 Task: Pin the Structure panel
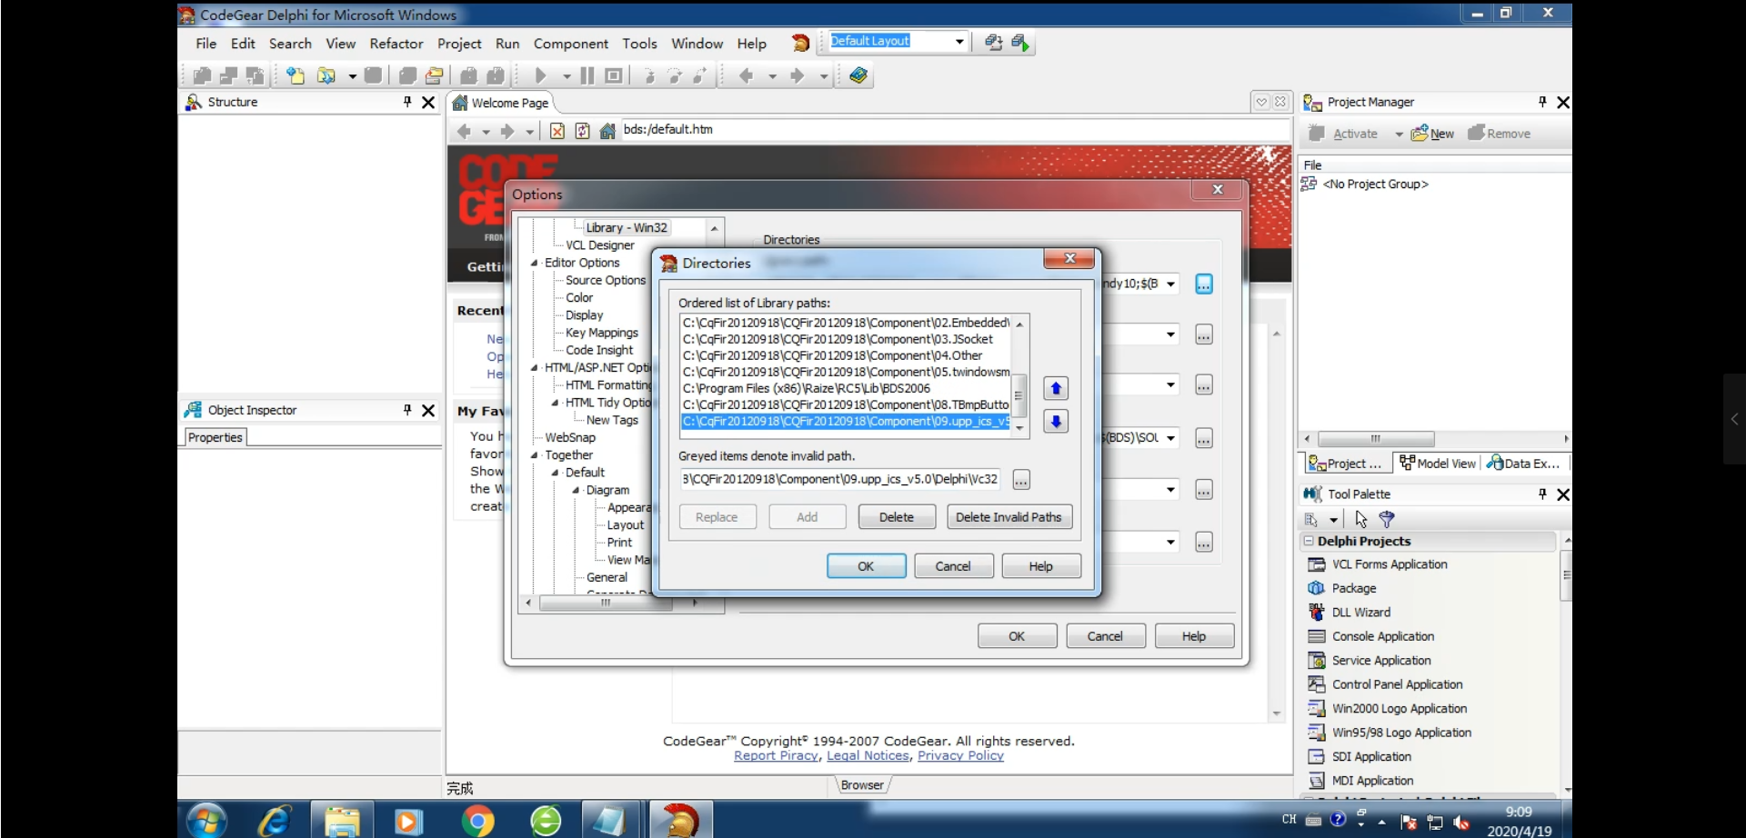click(x=407, y=102)
